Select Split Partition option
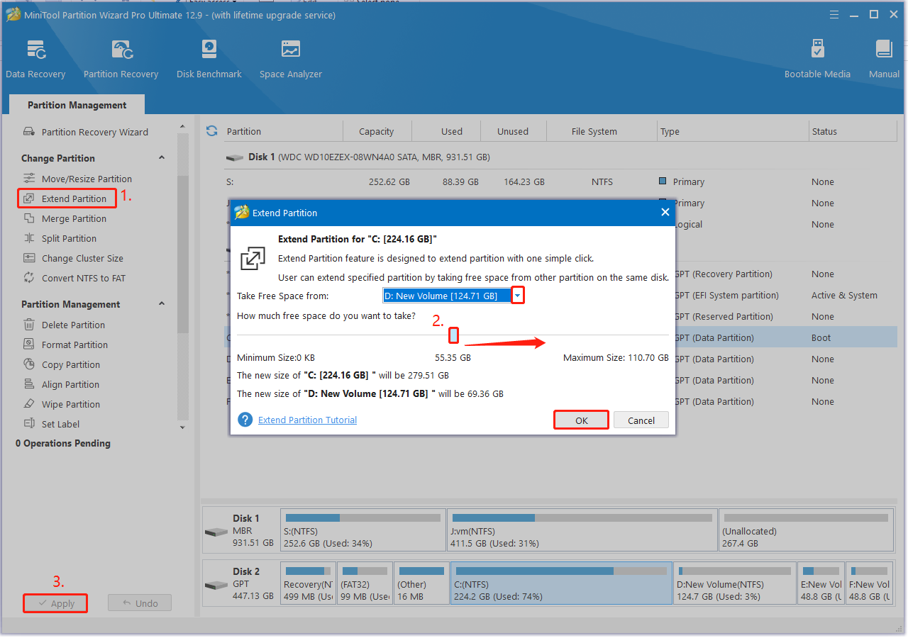Screen dimensions: 908x638 [x=60, y=238]
